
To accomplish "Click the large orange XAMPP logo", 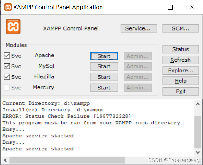I will pyautogui.click(x=13, y=27).
